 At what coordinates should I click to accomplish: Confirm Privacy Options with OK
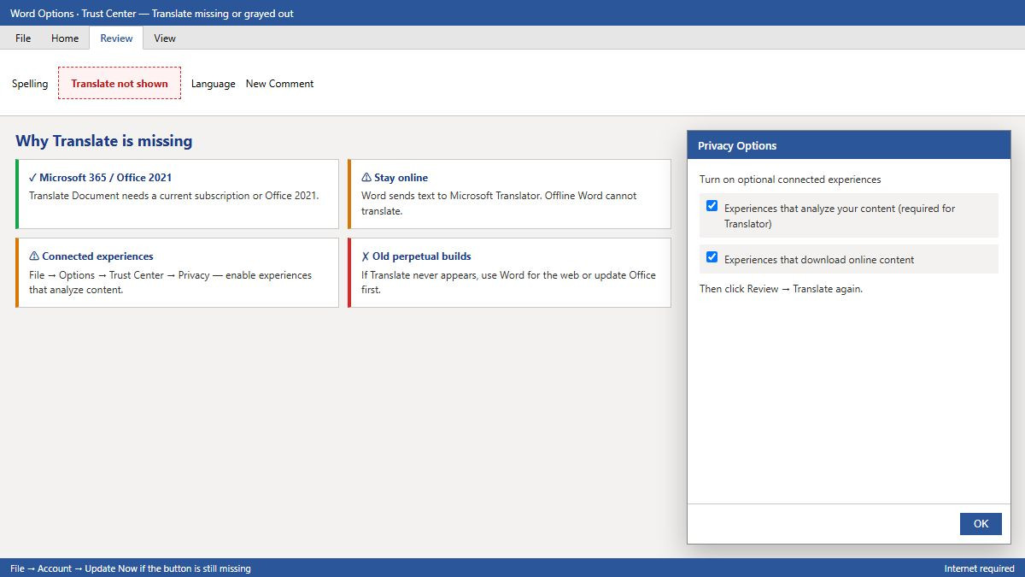pyautogui.click(x=981, y=524)
